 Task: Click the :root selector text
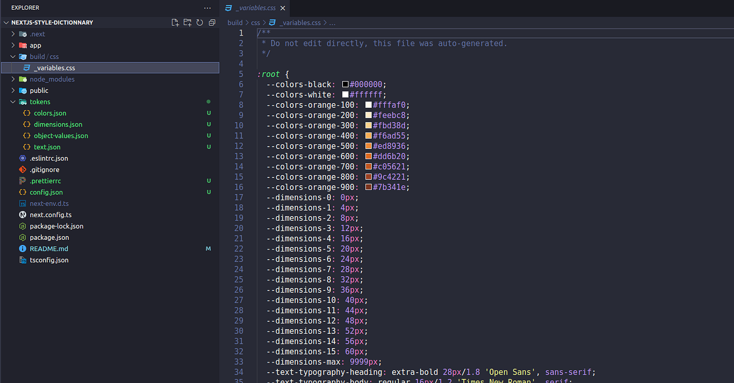268,74
